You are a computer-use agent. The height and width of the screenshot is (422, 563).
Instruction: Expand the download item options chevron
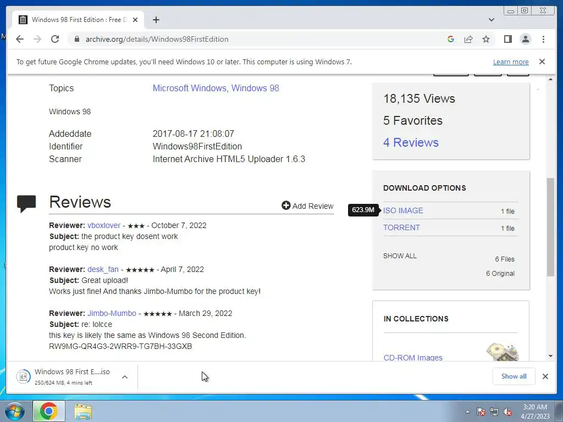(x=125, y=377)
